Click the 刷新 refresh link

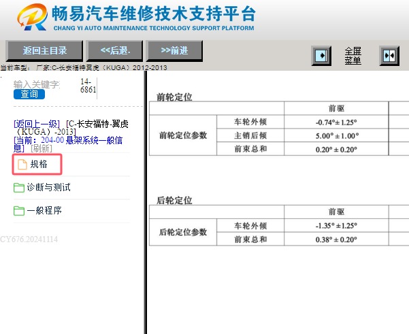pos(42,148)
